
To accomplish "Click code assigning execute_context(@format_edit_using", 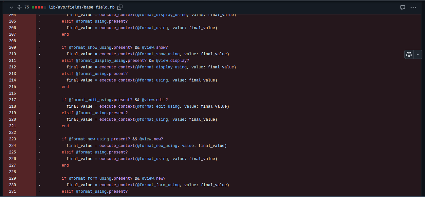I will tap(148, 106).
